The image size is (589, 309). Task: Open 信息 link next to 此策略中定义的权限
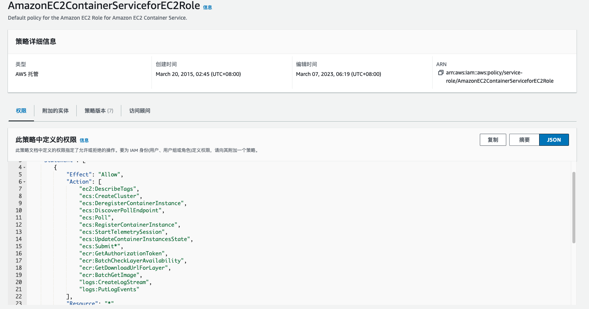click(x=84, y=141)
